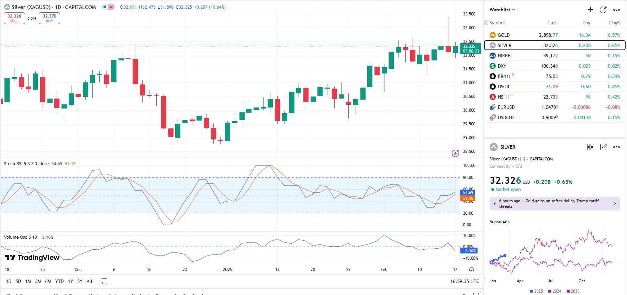Toggle the 2025 seasonals series
Screen dimensions: 627x295
click(x=536, y=291)
